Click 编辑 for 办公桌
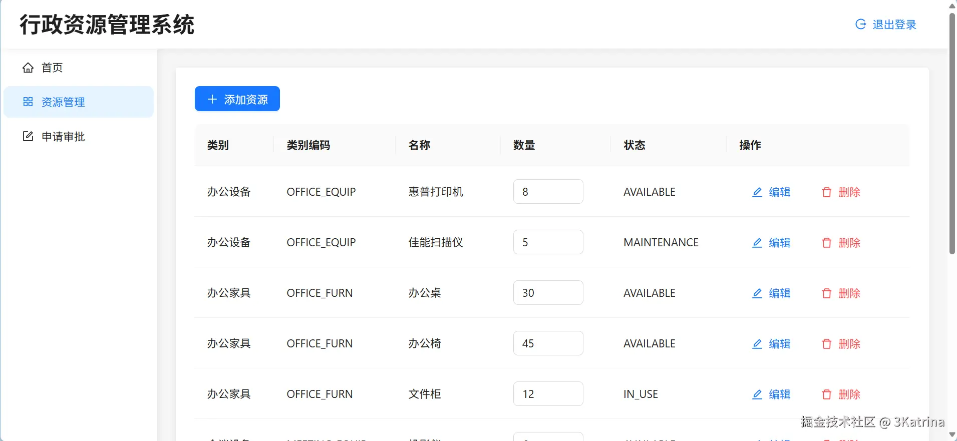The height and width of the screenshot is (441, 957). [772, 293]
